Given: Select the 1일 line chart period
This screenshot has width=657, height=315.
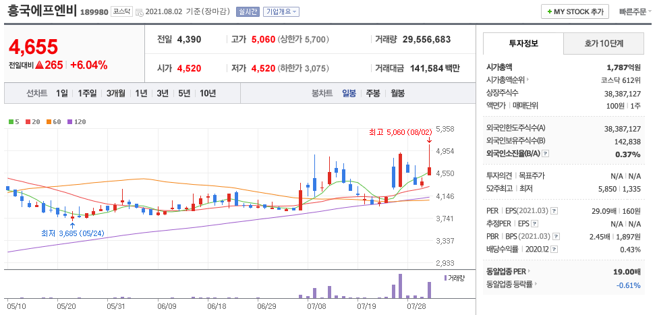Looking at the screenshot, I should pyautogui.click(x=61, y=93).
